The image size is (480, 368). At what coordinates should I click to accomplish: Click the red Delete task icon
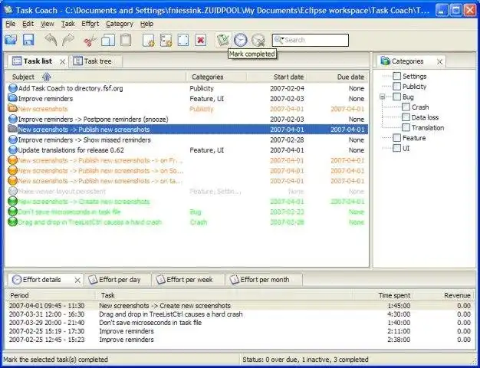(201, 40)
